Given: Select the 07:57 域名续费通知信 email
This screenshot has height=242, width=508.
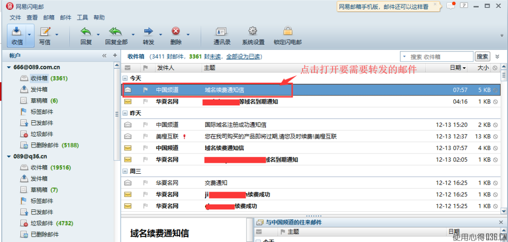Looking at the screenshot, I should (x=311, y=90).
